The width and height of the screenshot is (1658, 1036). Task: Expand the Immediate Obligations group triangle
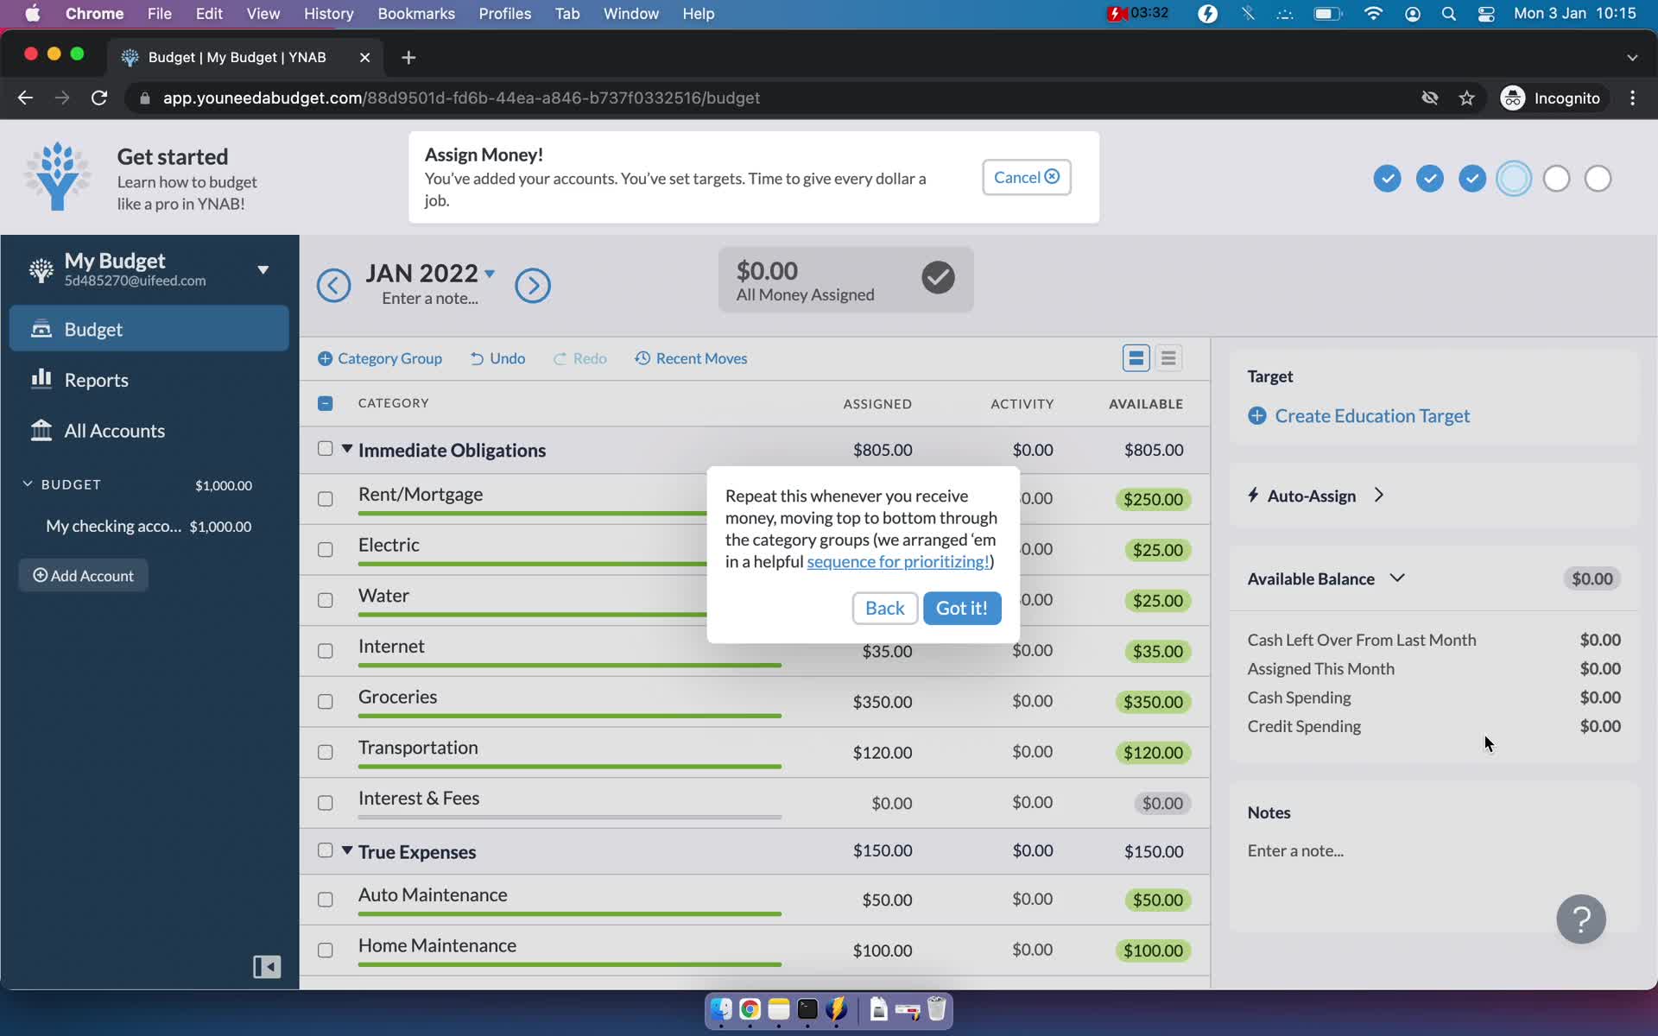[346, 449]
